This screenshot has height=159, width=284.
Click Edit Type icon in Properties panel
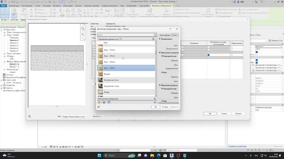[270, 41]
